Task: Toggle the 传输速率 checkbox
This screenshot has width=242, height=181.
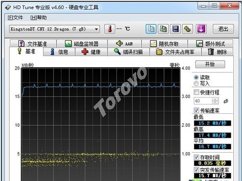Action: [x=196, y=110]
